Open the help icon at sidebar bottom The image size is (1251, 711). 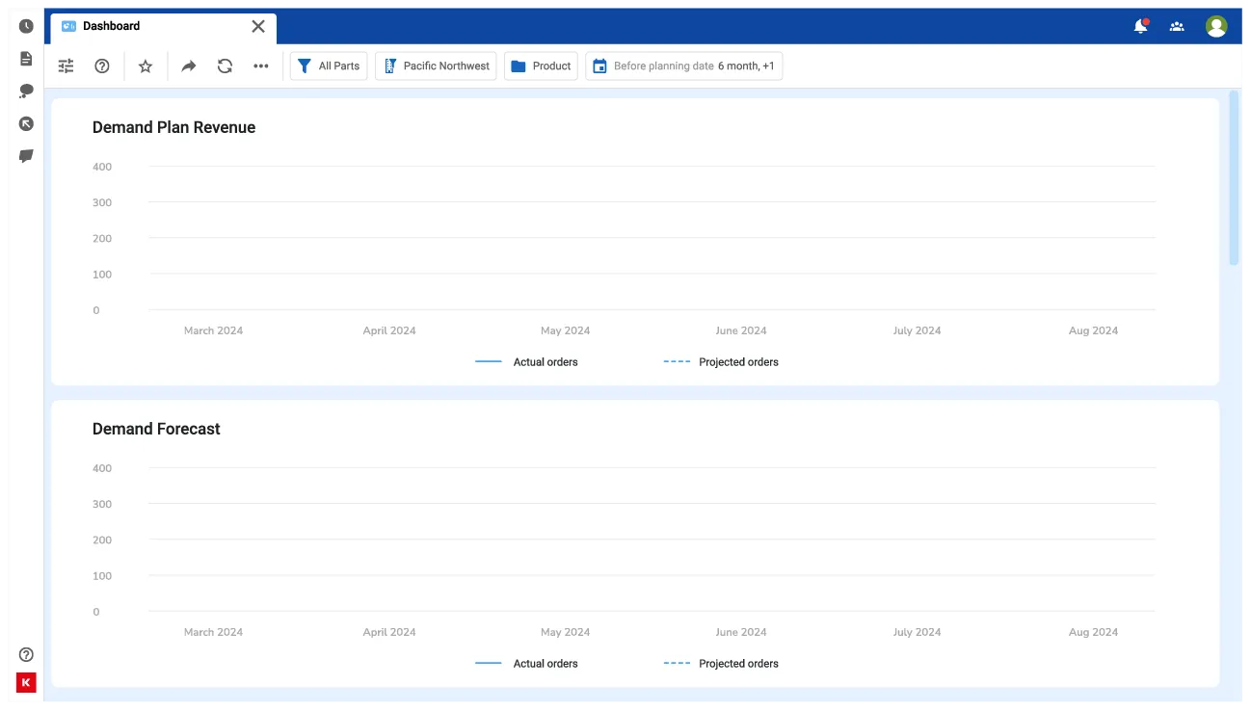26,654
